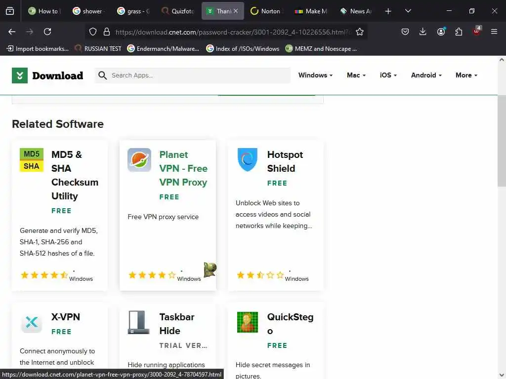Open the Firefox tab overview icon
The width and height of the screenshot is (506, 379).
(x=10, y=11)
